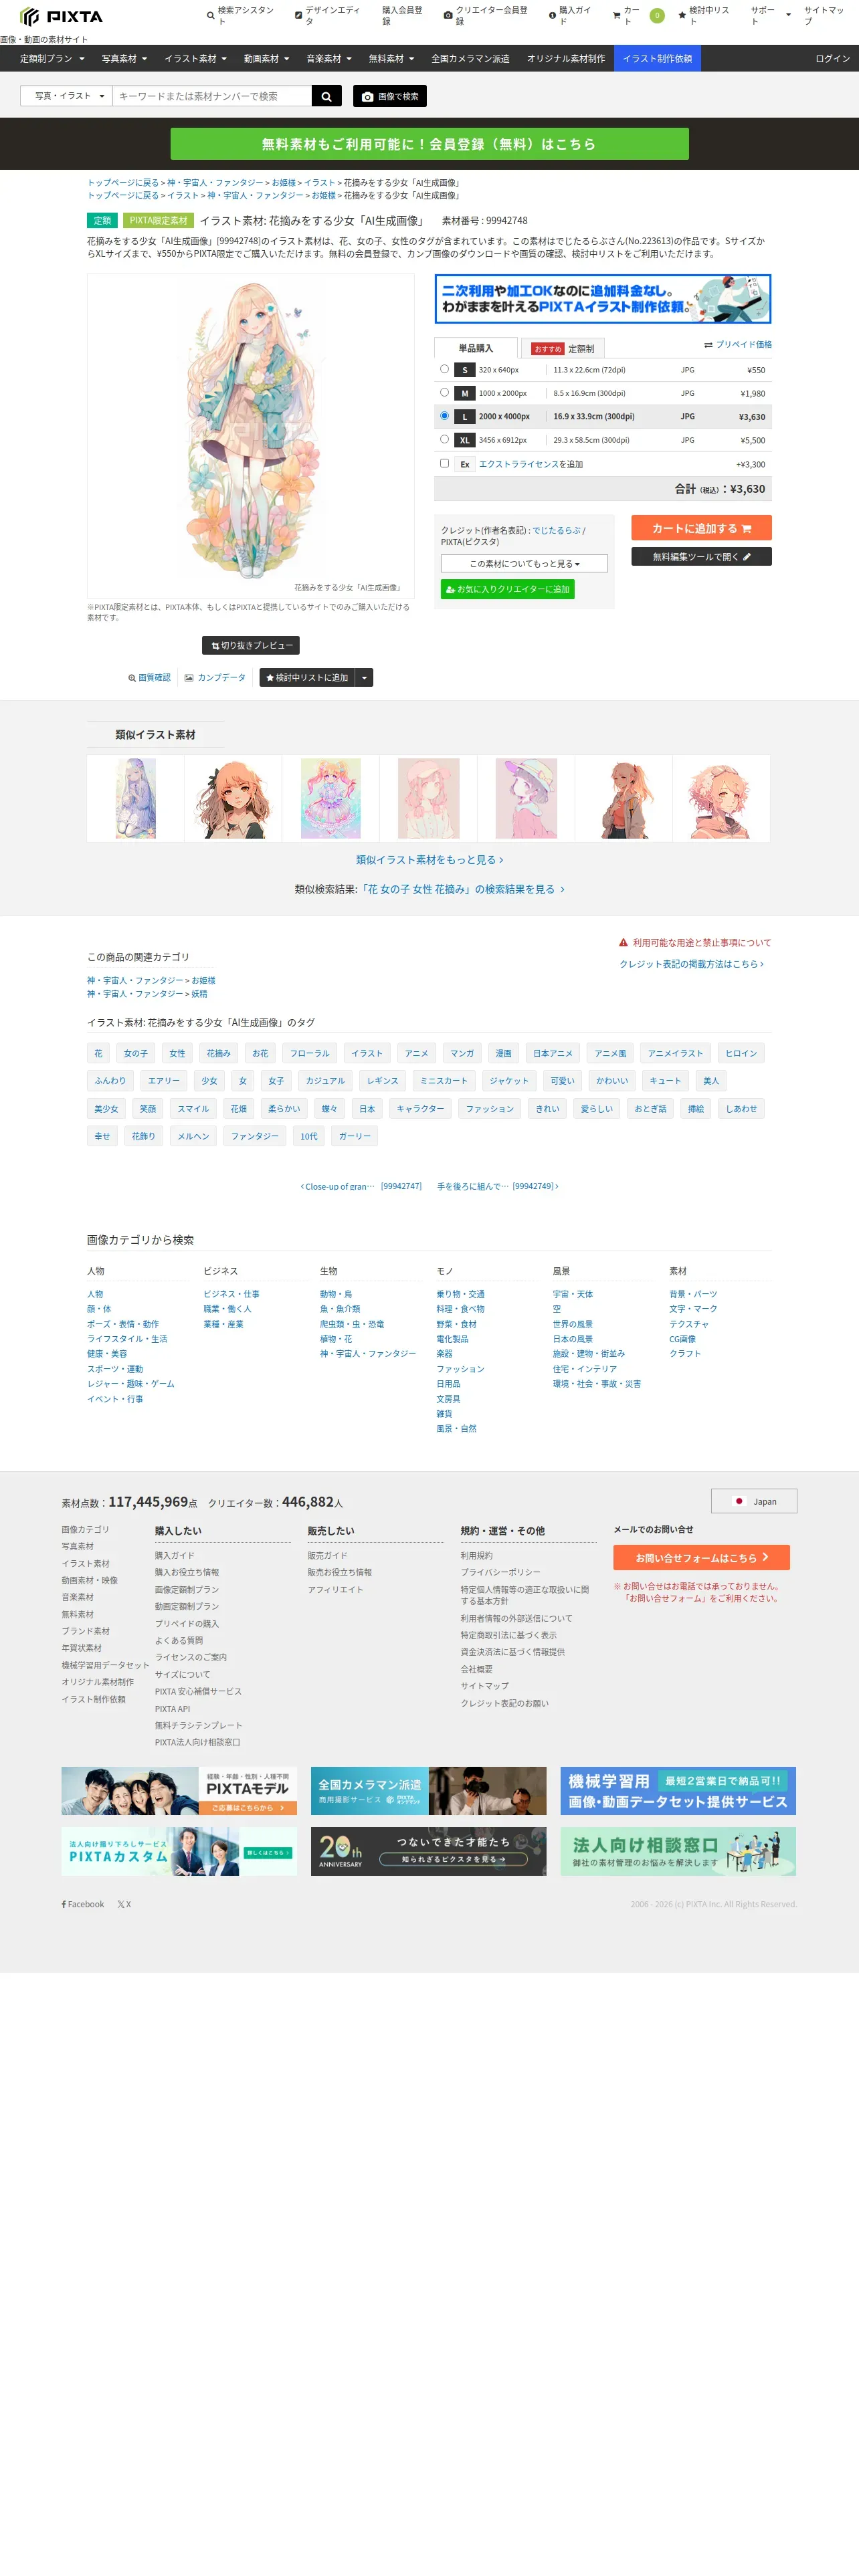Open the サポート header dropdown

[x=770, y=16]
